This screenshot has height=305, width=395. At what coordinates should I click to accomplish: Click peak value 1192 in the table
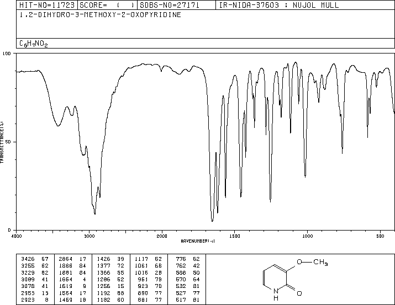click(x=103, y=293)
